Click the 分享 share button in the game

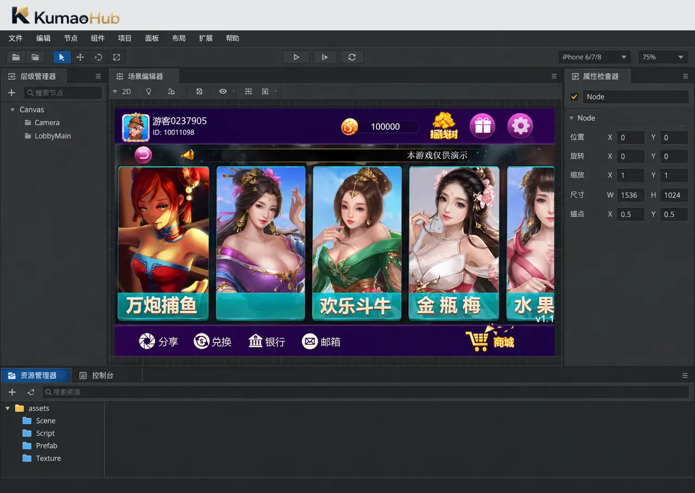[x=159, y=342]
